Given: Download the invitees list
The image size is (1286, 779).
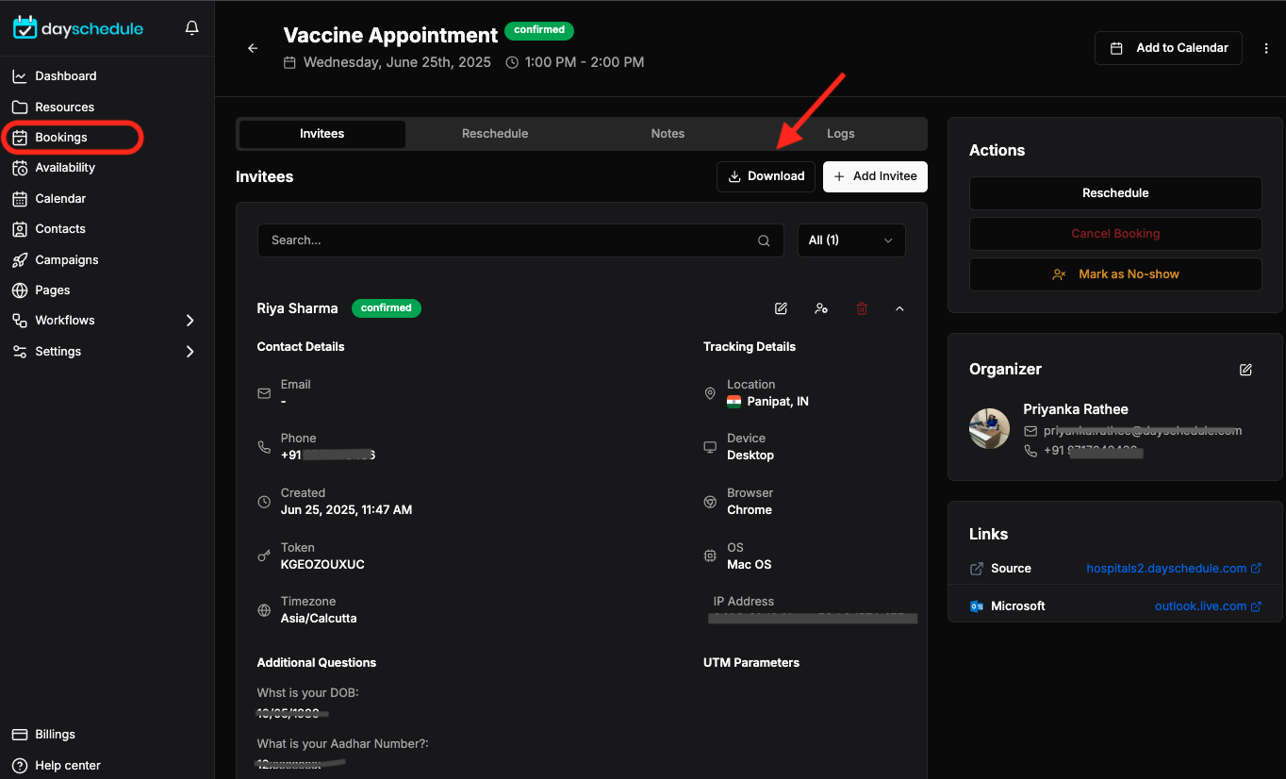Looking at the screenshot, I should point(766,176).
